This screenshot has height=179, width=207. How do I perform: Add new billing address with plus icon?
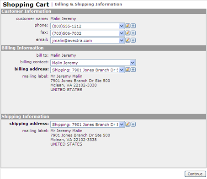tap(133, 70)
